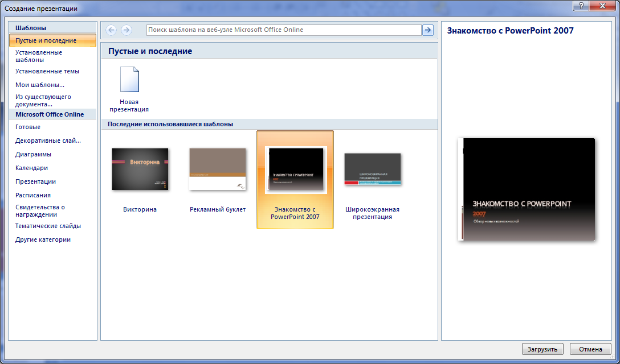This screenshot has width=620, height=364.
Task: Click the help question mark button
Action: click(x=581, y=6)
